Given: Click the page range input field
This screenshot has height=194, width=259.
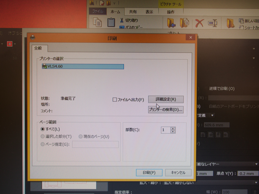Looking at the screenshot, I should tap(95, 144).
